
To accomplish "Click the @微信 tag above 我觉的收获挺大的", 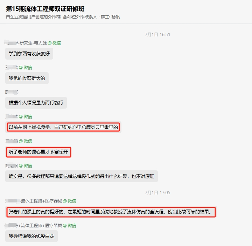I will 26,68.
